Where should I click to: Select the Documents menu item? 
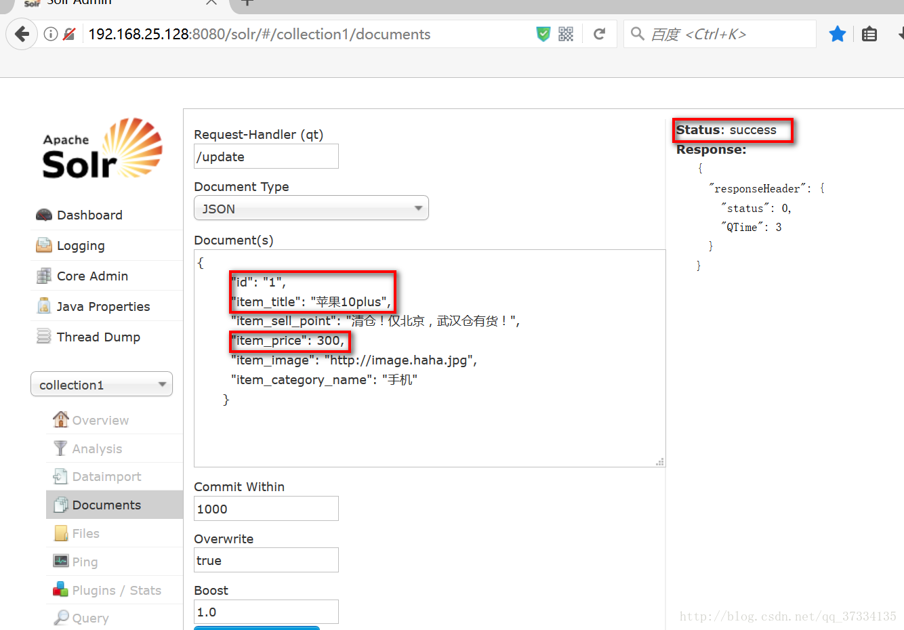coord(115,505)
